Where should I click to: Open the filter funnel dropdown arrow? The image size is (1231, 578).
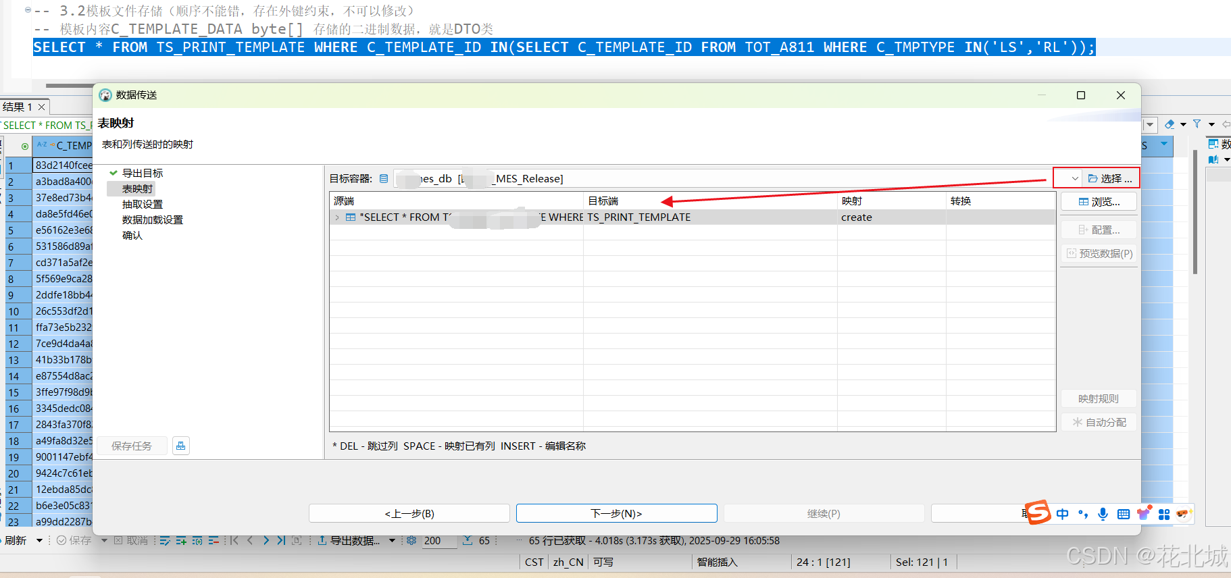pyautogui.click(x=1211, y=124)
